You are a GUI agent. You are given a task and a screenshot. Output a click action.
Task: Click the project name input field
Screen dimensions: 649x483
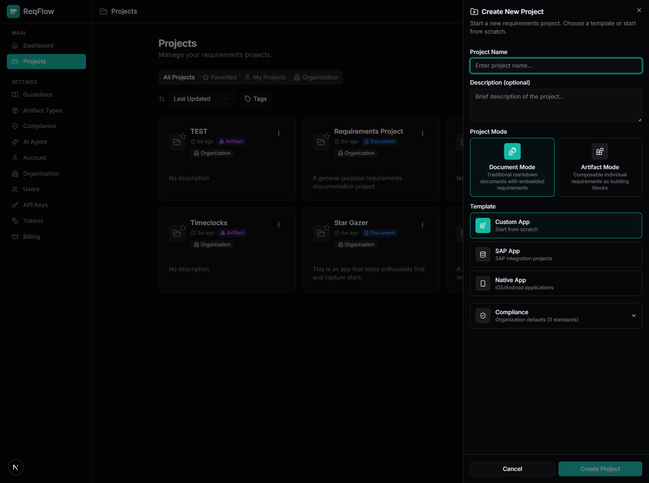[x=555, y=65]
